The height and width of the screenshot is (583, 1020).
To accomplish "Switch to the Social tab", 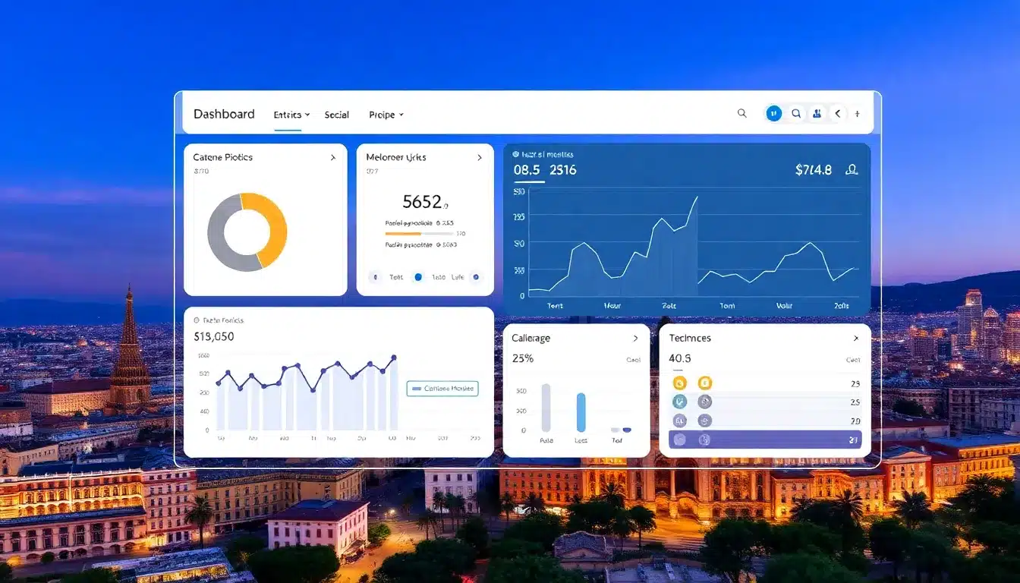I will click(336, 114).
